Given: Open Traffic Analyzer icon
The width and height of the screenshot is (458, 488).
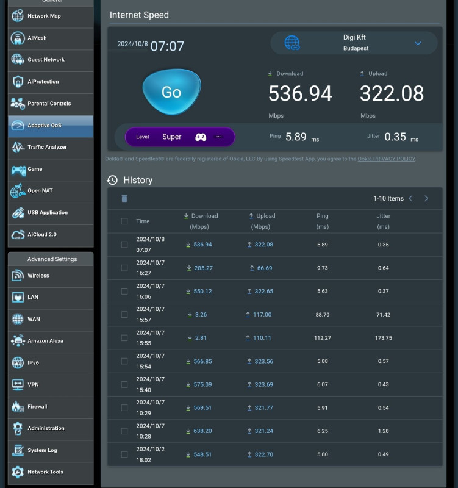Looking at the screenshot, I should 18,147.
